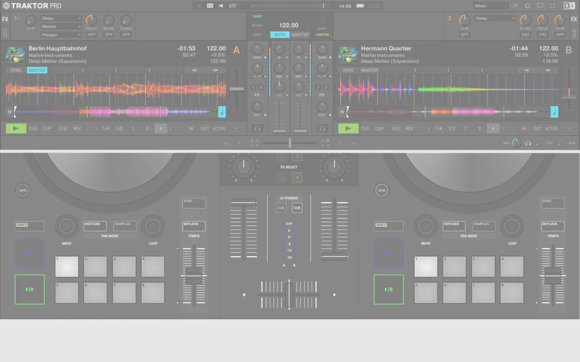Click the keylock note icon on Deck A
This screenshot has height=362, width=580.
coord(222,112)
